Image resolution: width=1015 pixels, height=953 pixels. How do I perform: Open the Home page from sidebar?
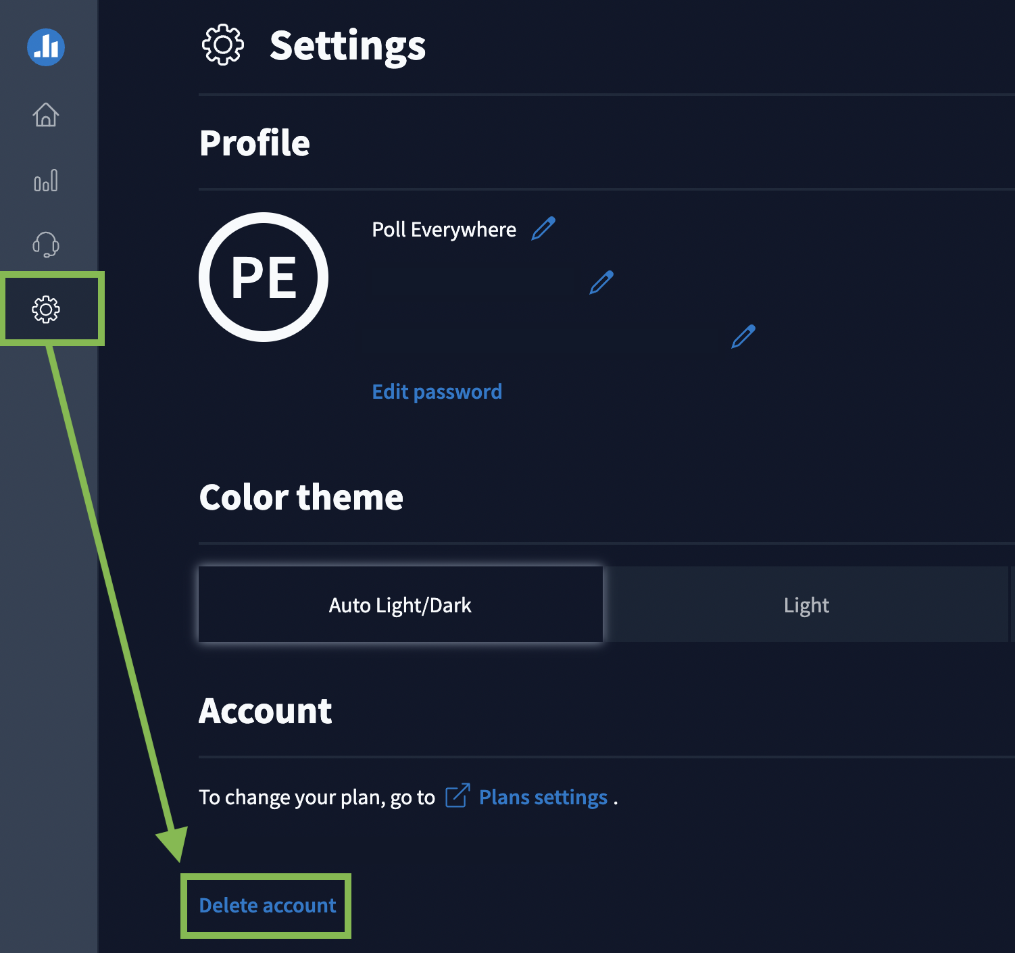[x=46, y=114]
